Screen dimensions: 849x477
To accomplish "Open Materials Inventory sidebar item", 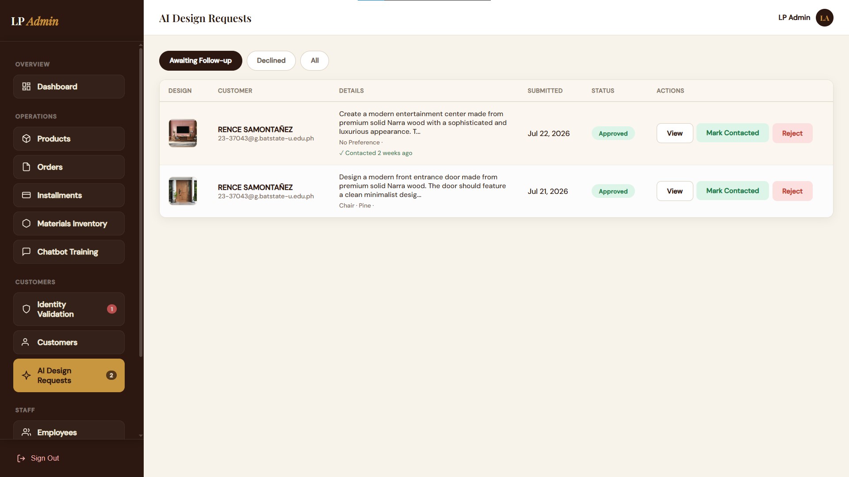I will tap(69, 223).
